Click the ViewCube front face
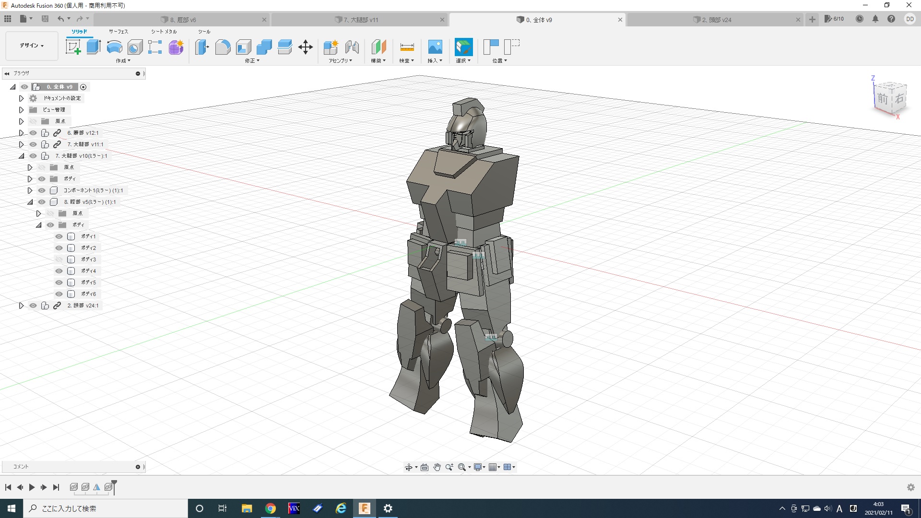The width and height of the screenshot is (921, 518). (883, 99)
